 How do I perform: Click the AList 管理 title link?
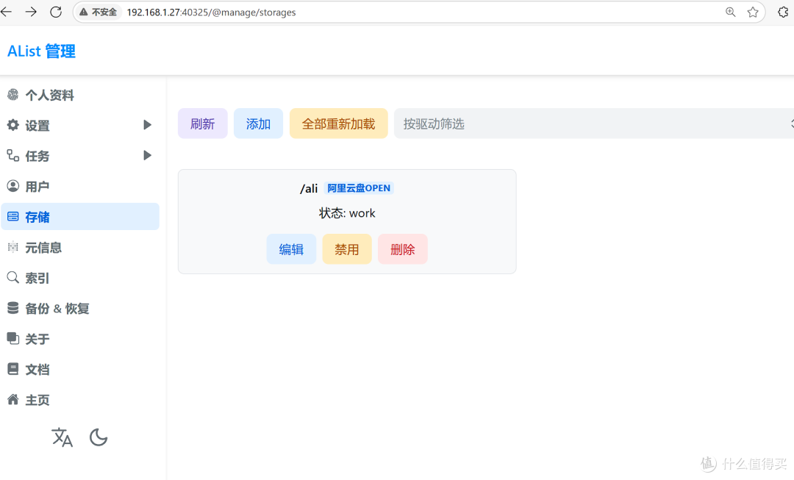[x=41, y=51]
